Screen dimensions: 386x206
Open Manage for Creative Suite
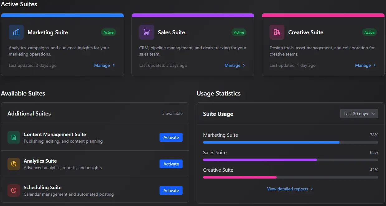[x=365, y=65]
